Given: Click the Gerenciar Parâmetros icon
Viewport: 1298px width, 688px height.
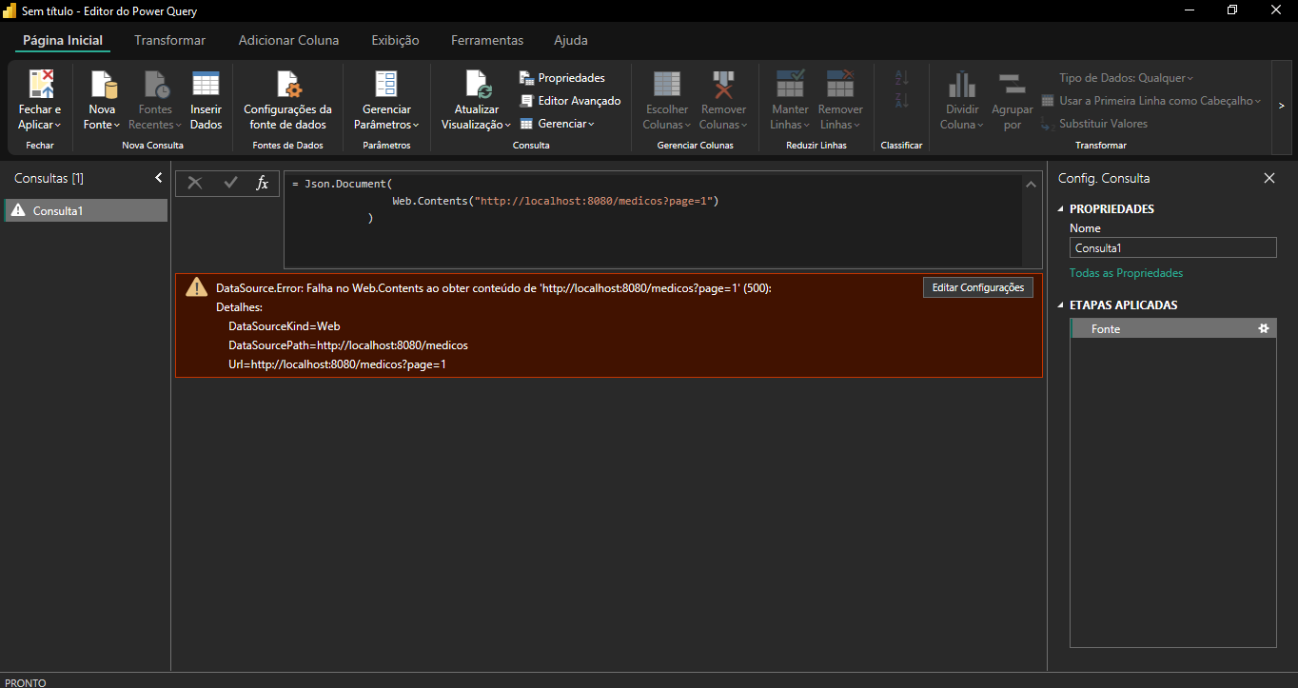Looking at the screenshot, I should [386, 84].
